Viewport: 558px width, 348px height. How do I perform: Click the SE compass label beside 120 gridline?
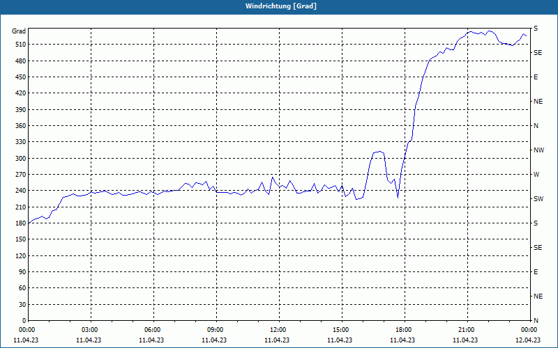tap(538, 248)
